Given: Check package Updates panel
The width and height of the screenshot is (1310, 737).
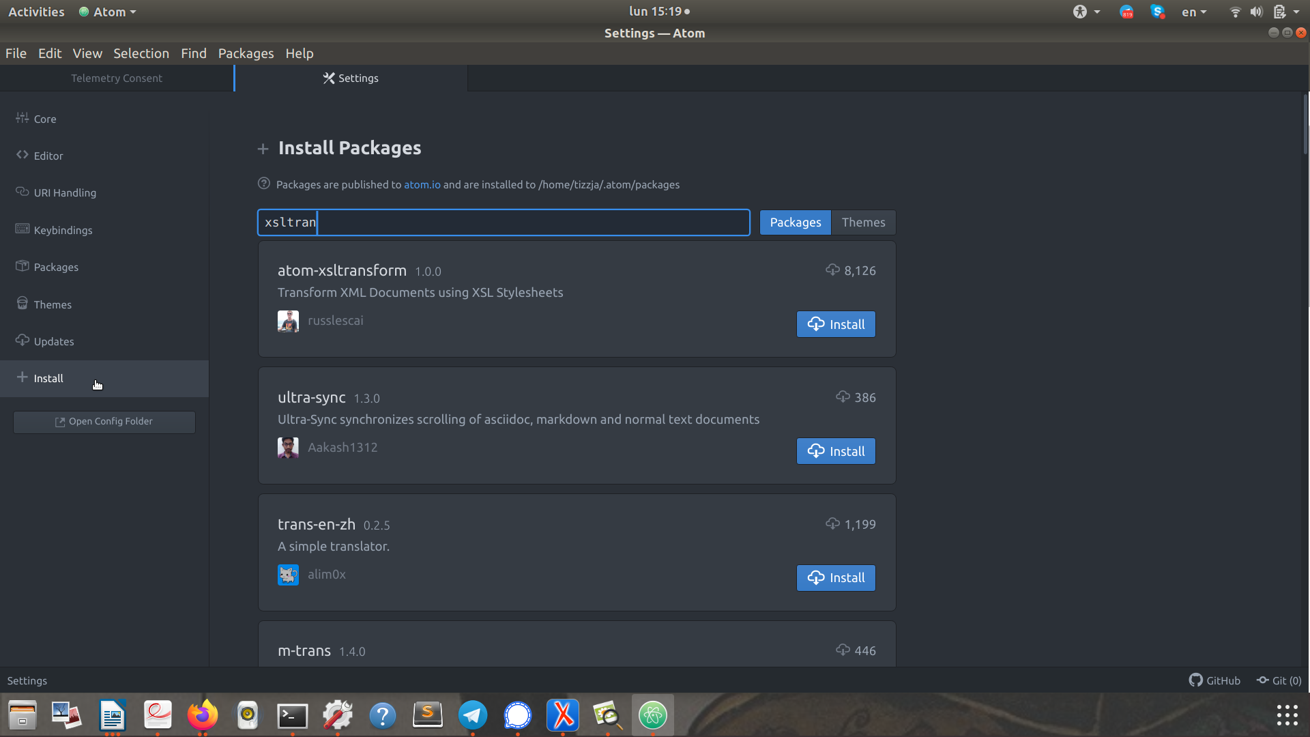Looking at the screenshot, I should click(104, 341).
